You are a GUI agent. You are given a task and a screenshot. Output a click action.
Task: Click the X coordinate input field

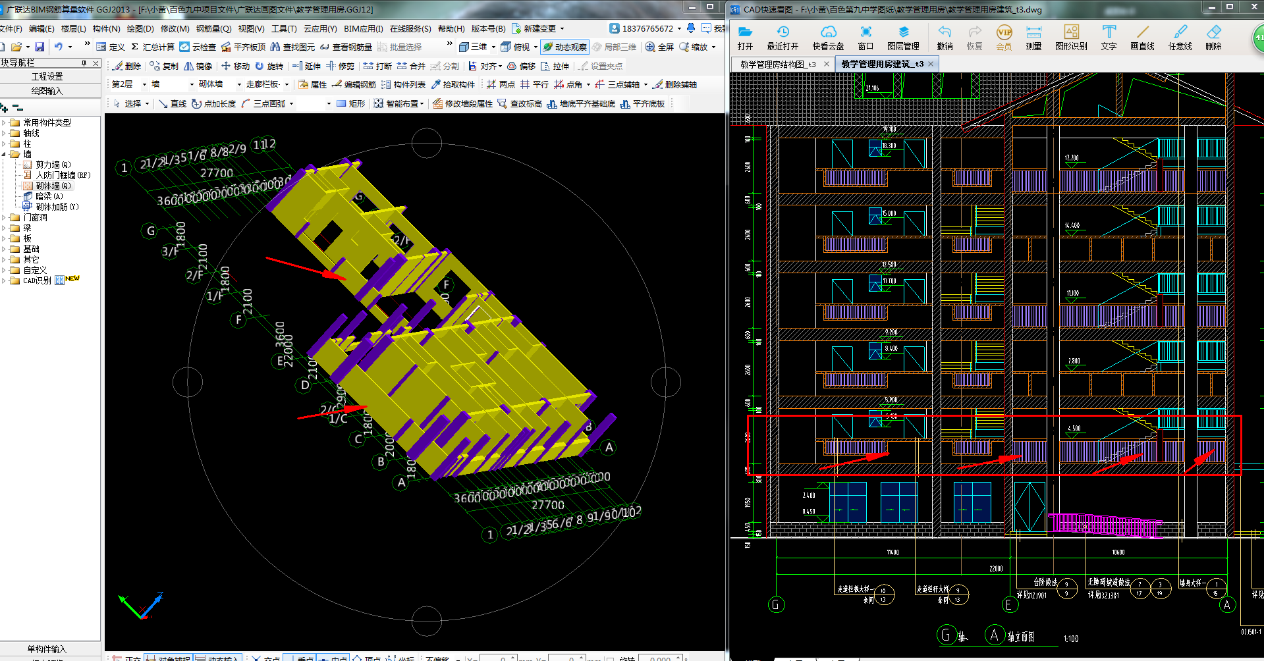pos(498,658)
